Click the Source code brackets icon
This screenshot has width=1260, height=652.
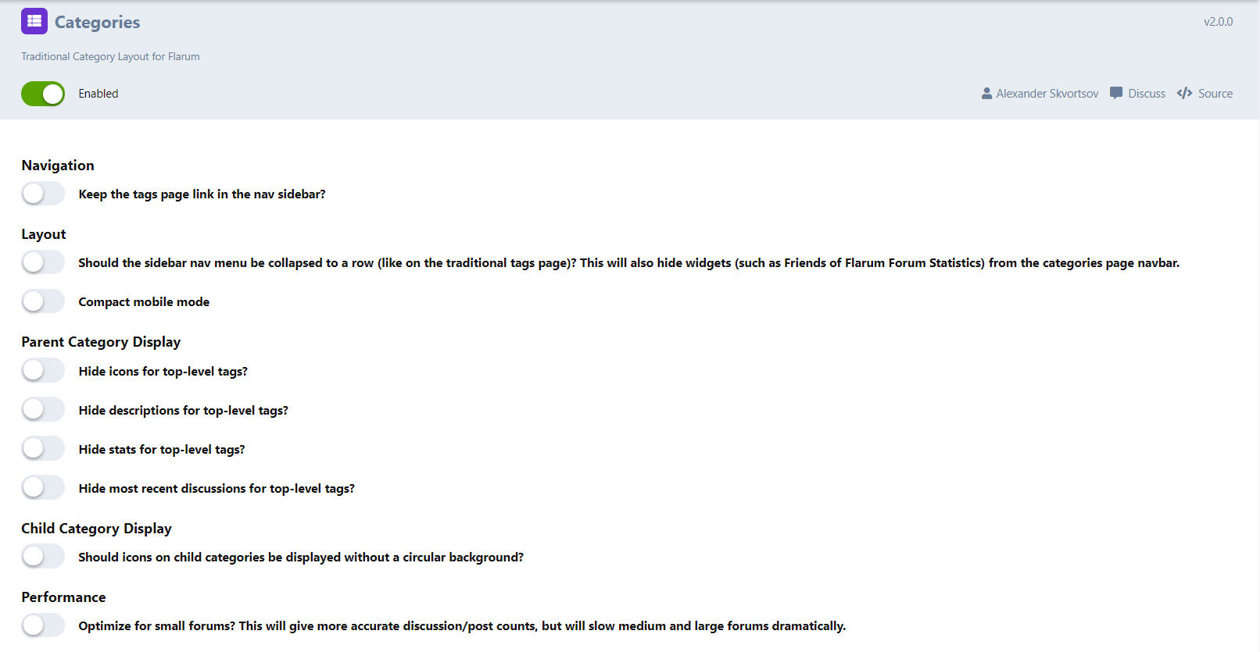(1184, 93)
